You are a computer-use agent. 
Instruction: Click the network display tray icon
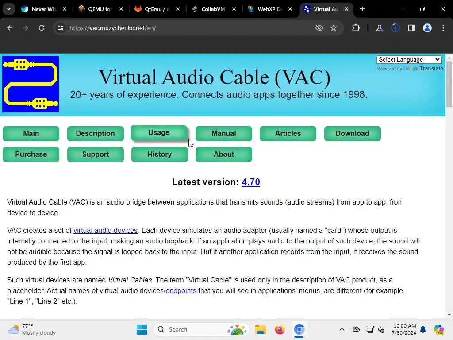point(370,329)
